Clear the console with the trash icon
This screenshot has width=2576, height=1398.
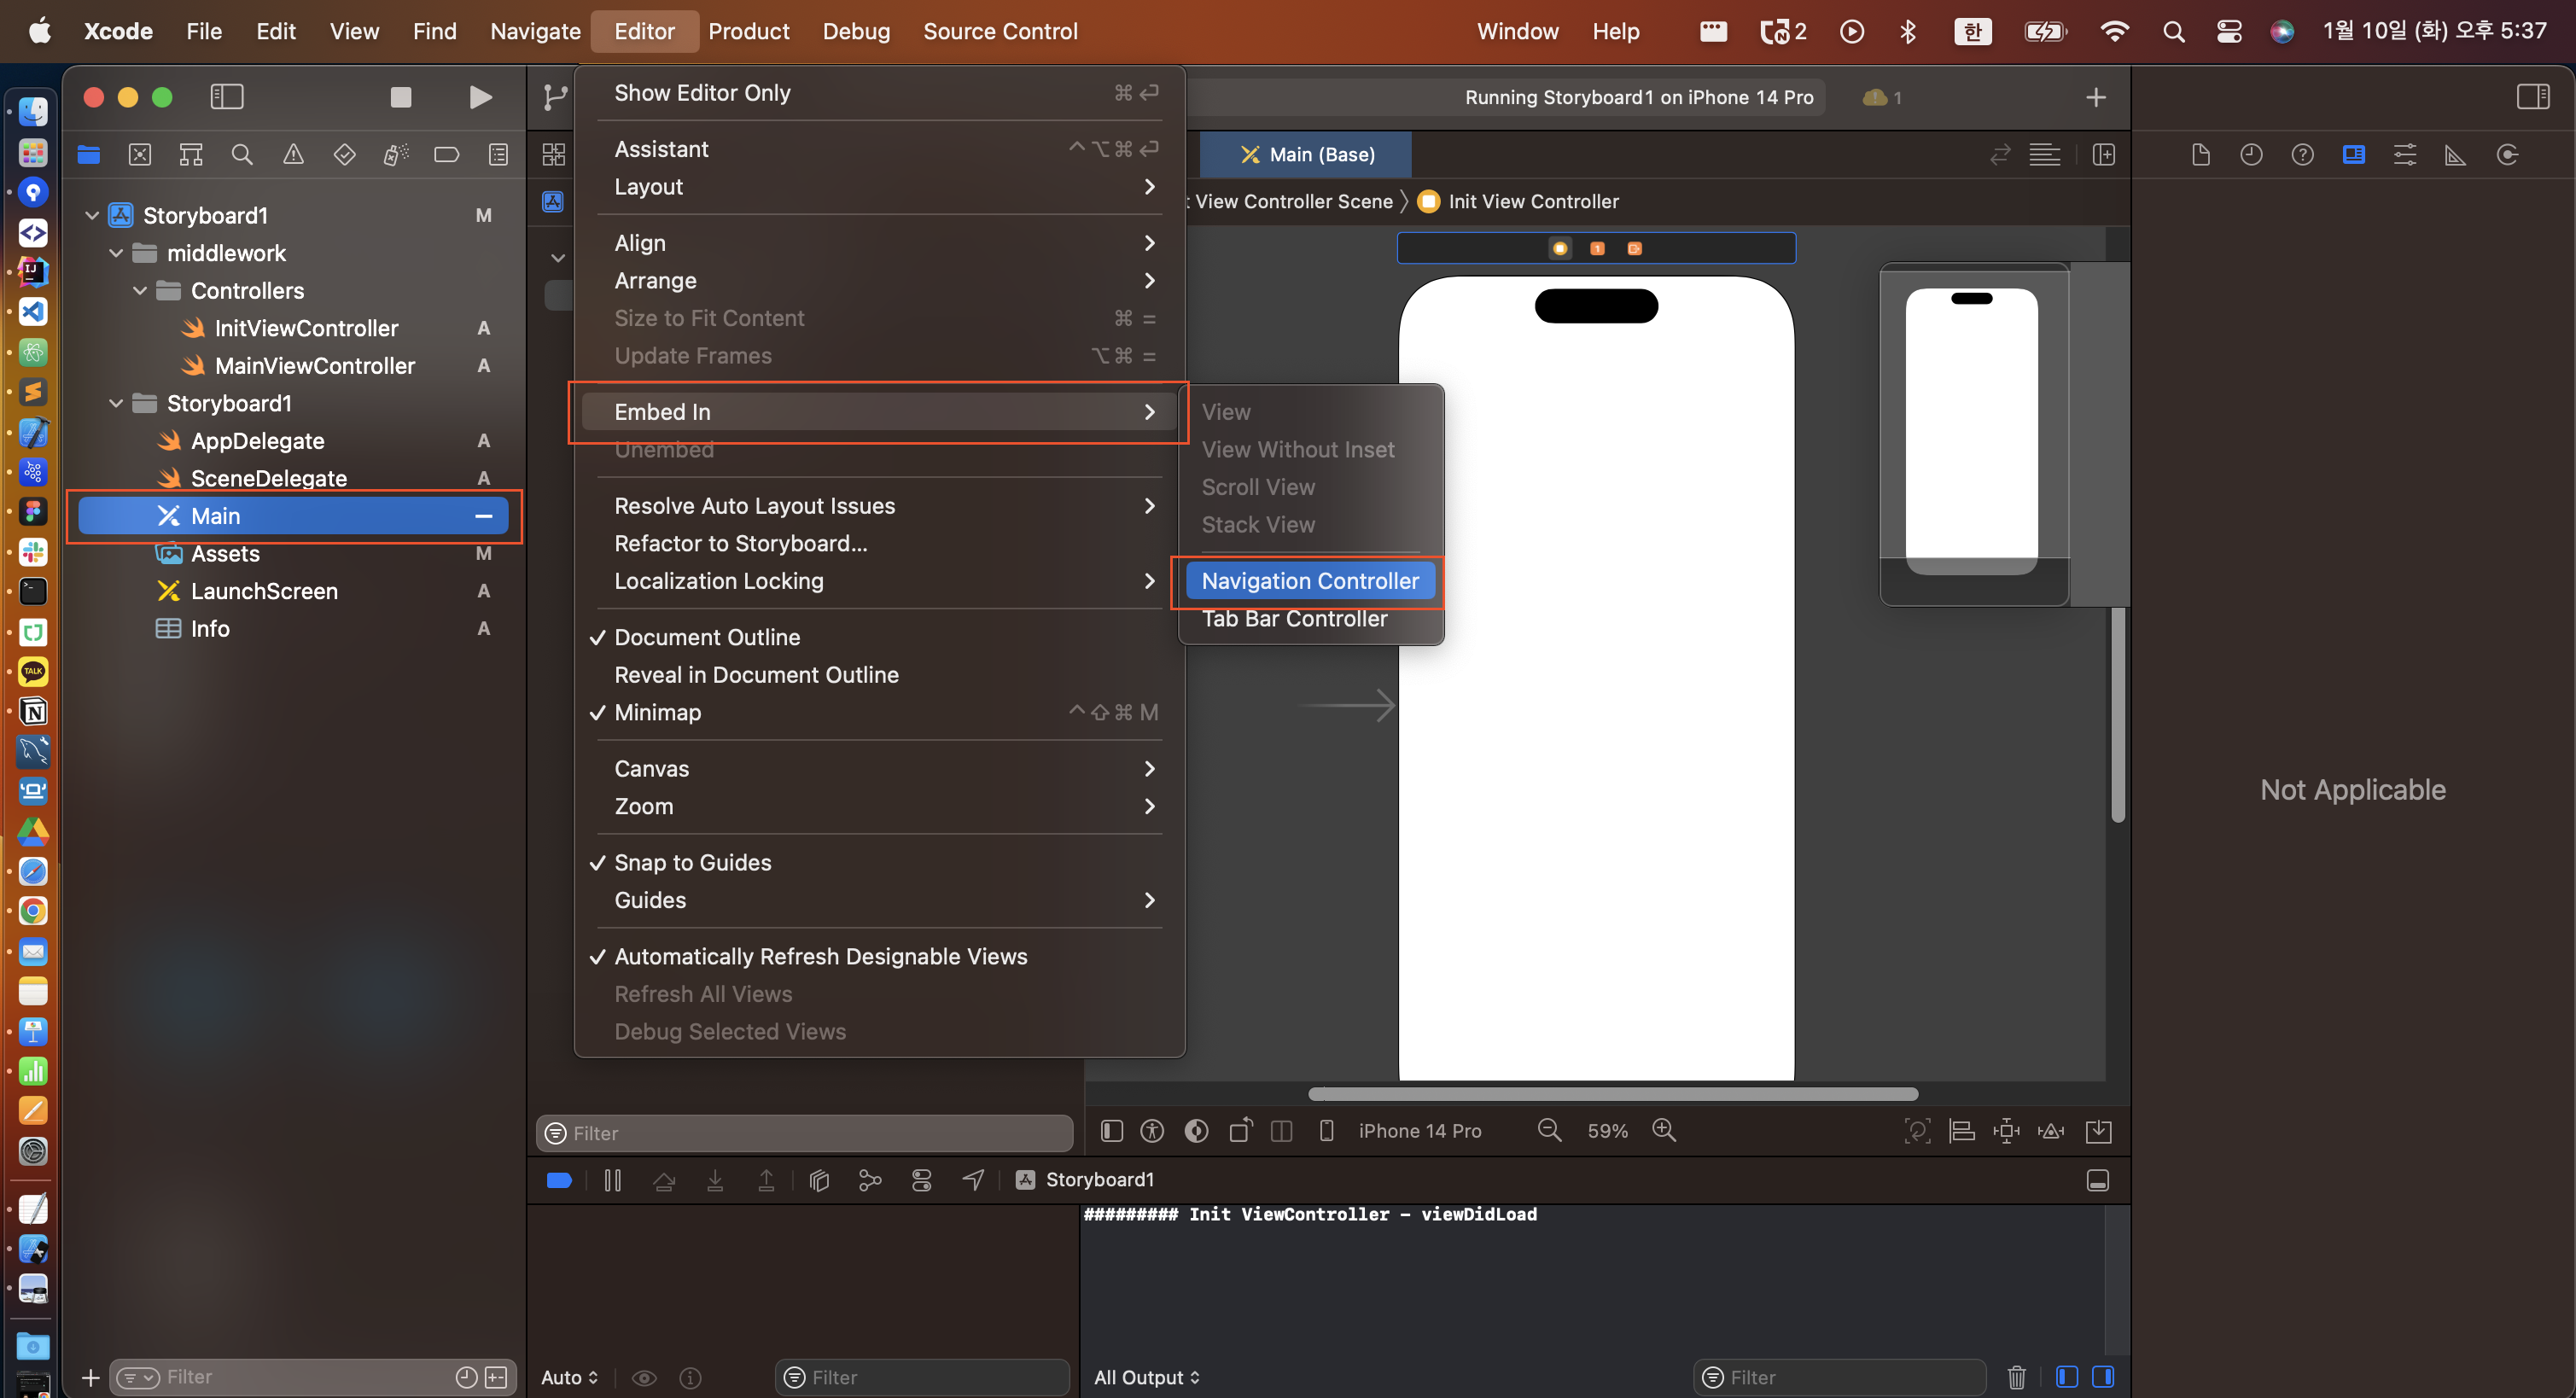pyautogui.click(x=2016, y=1377)
